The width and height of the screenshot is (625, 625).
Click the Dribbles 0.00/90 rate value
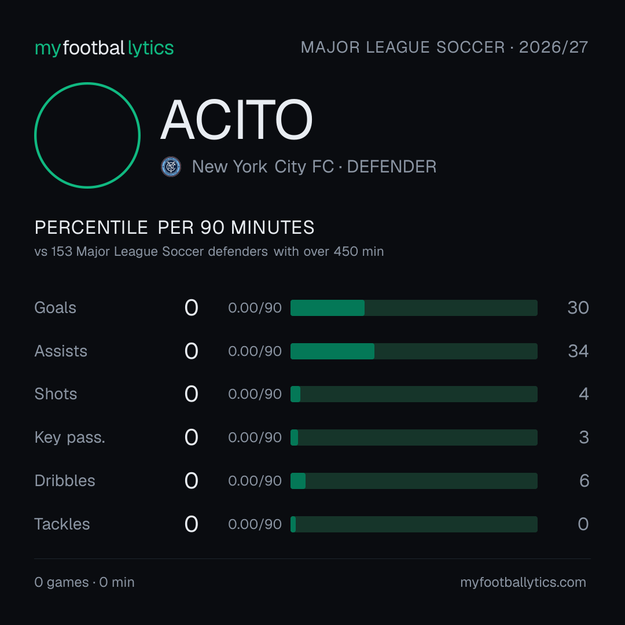(x=255, y=481)
